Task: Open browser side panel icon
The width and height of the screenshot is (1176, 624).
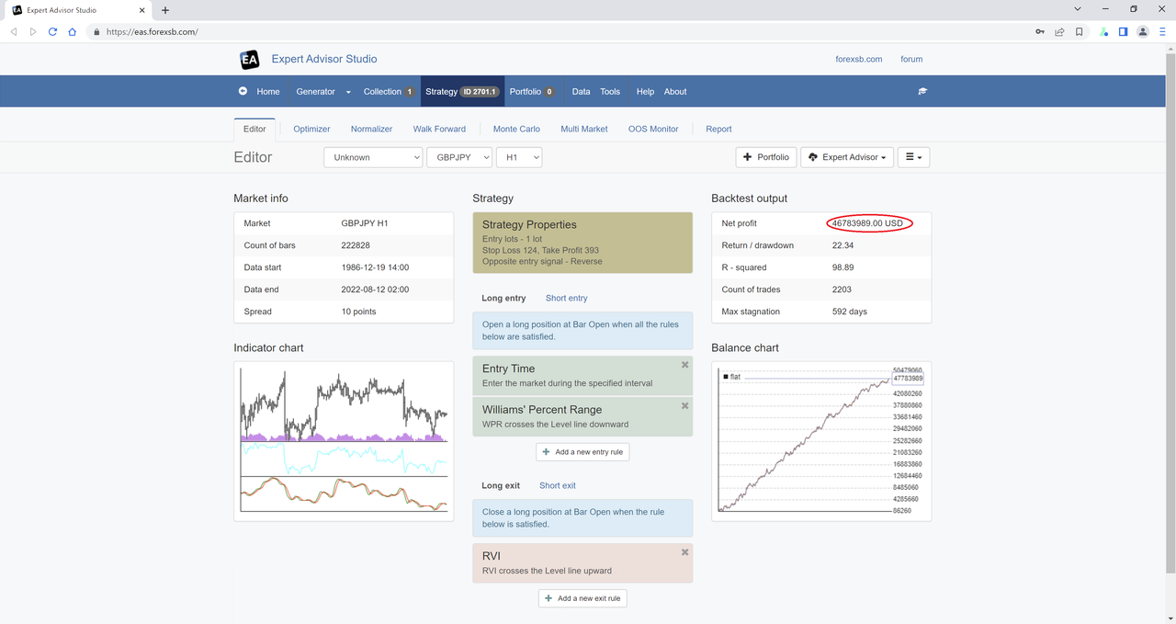Action: click(1123, 31)
